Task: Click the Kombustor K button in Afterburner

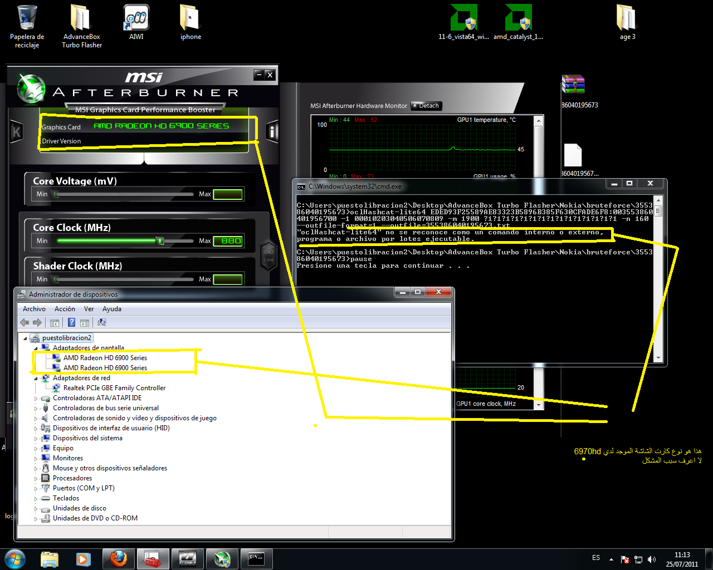Action: [x=17, y=132]
